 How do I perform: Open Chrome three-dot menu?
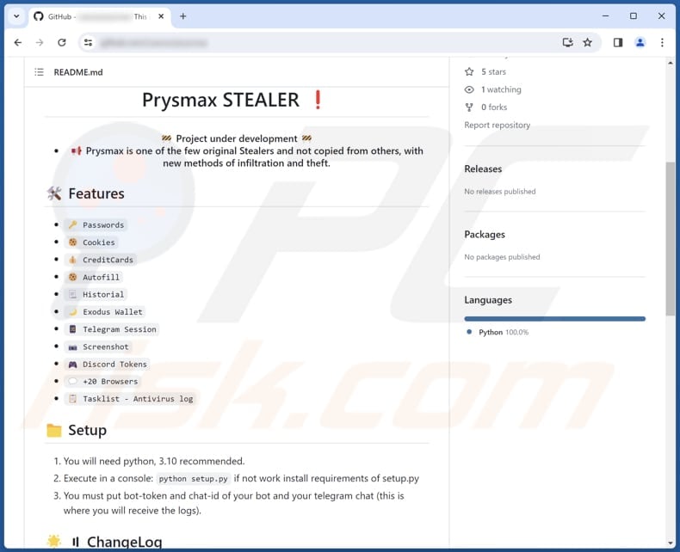click(x=662, y=42)
